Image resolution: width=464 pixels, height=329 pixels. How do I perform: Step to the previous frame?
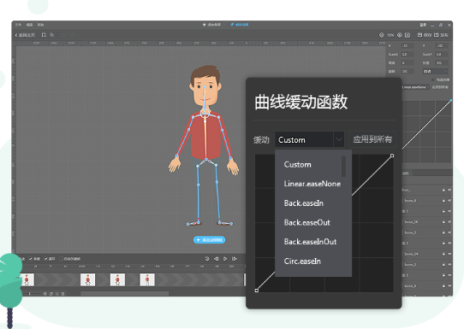pos(217,259)
